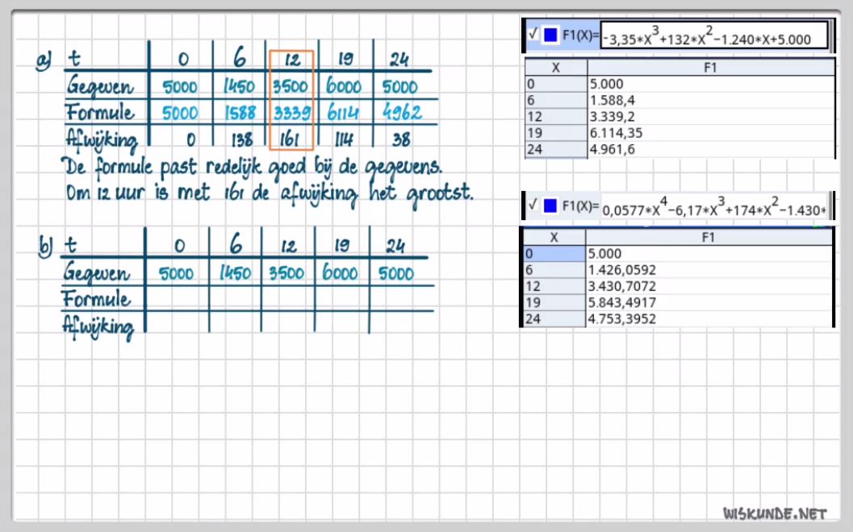The image size is (853, 532).
Task: Click the blue color square of the cubic F1 formula
Action: tap(551, 35)
